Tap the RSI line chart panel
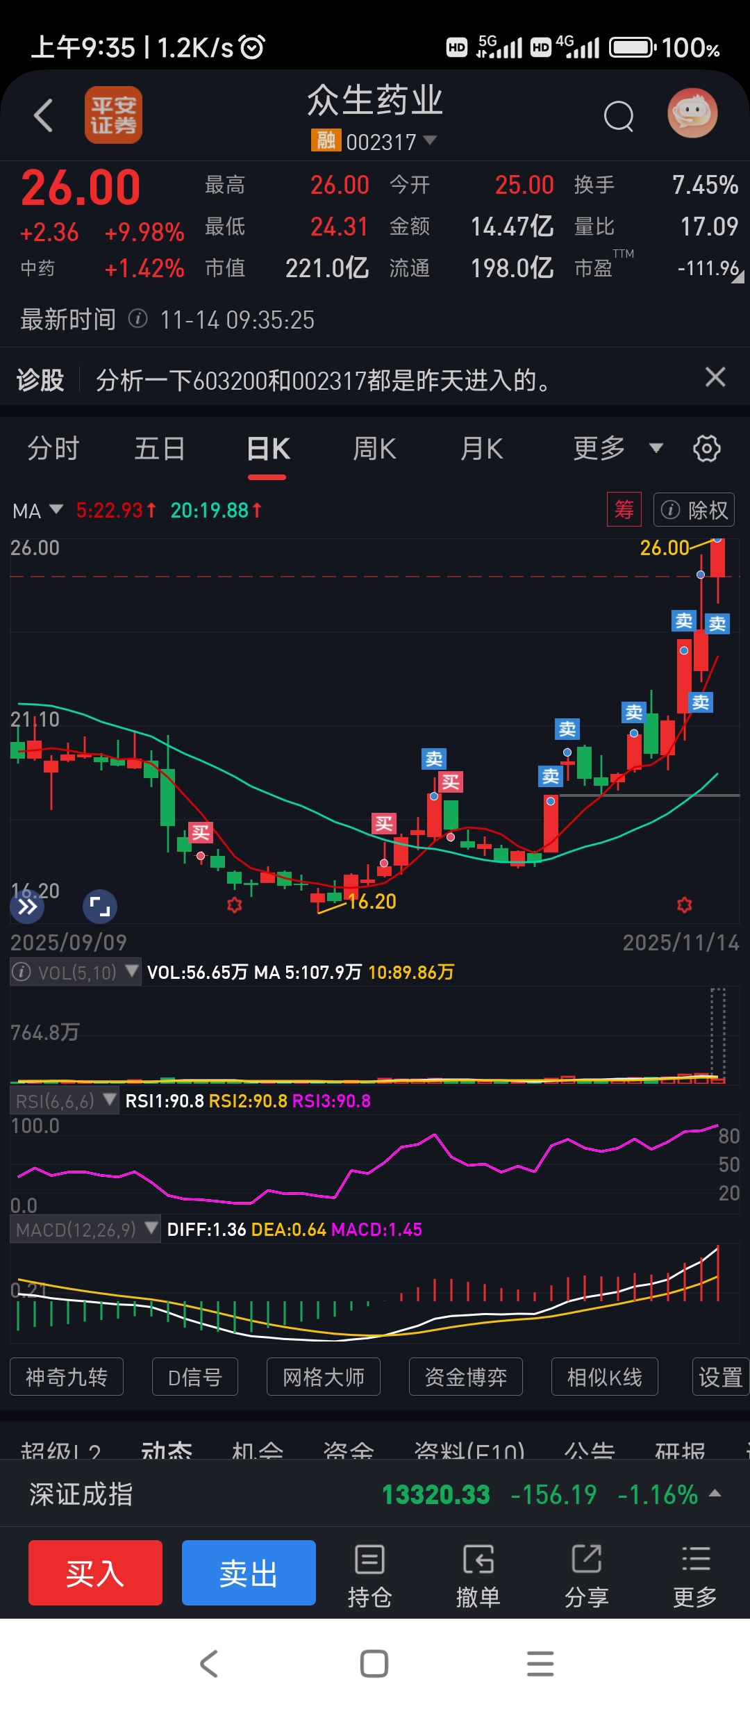The width and height of the screenshot is (750, 1709). click(x=375, y=1164)
